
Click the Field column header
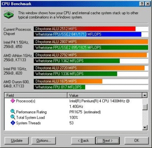tap(36, 95)
